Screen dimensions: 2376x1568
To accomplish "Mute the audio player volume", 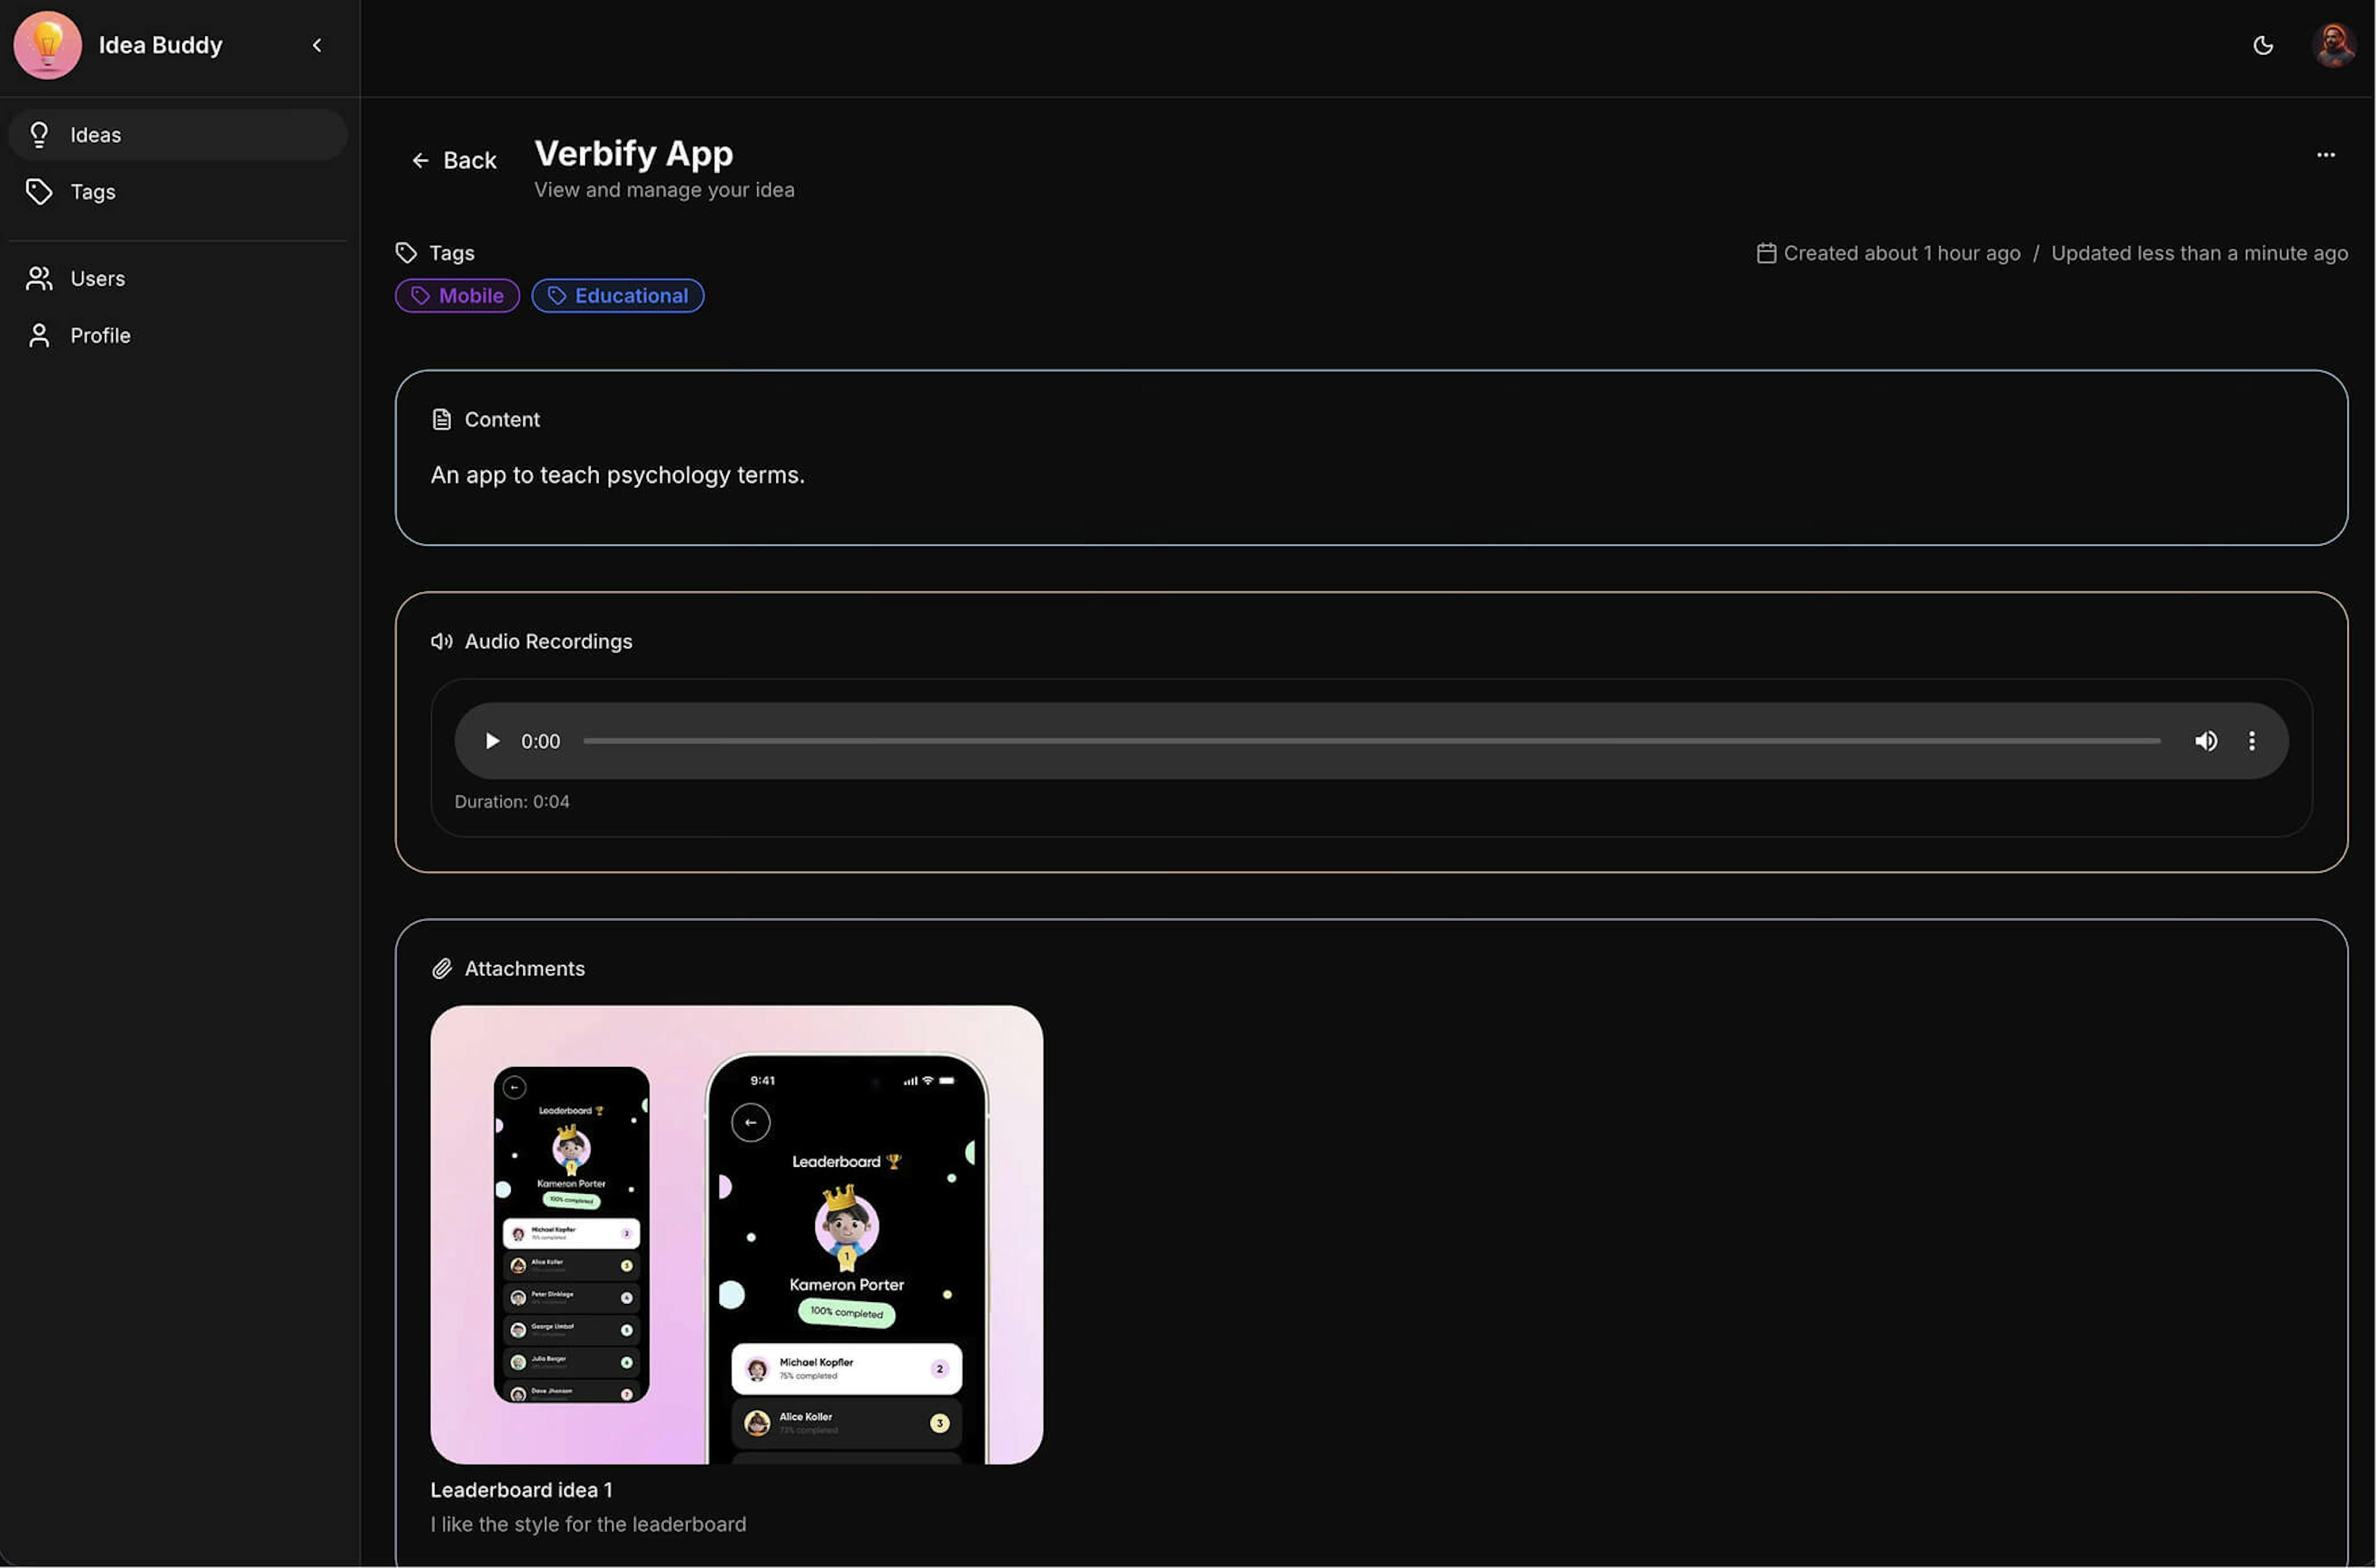I will click(x=2206, y=741).
